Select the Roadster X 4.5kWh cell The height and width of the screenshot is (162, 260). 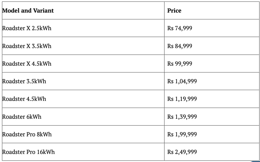tap(83, 63)
